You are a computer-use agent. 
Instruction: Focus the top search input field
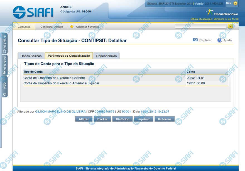200,26
